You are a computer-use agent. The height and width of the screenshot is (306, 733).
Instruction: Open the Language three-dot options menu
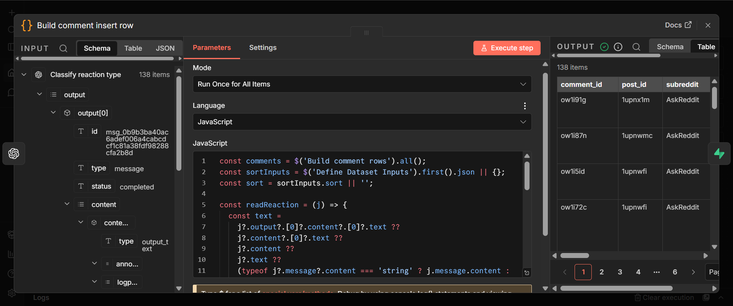pos(525,106)
